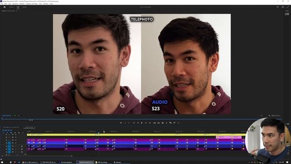Open the Clip menu
Image resolution: width=291 pixels, height=164 pixels.
(x=9, y=4)
